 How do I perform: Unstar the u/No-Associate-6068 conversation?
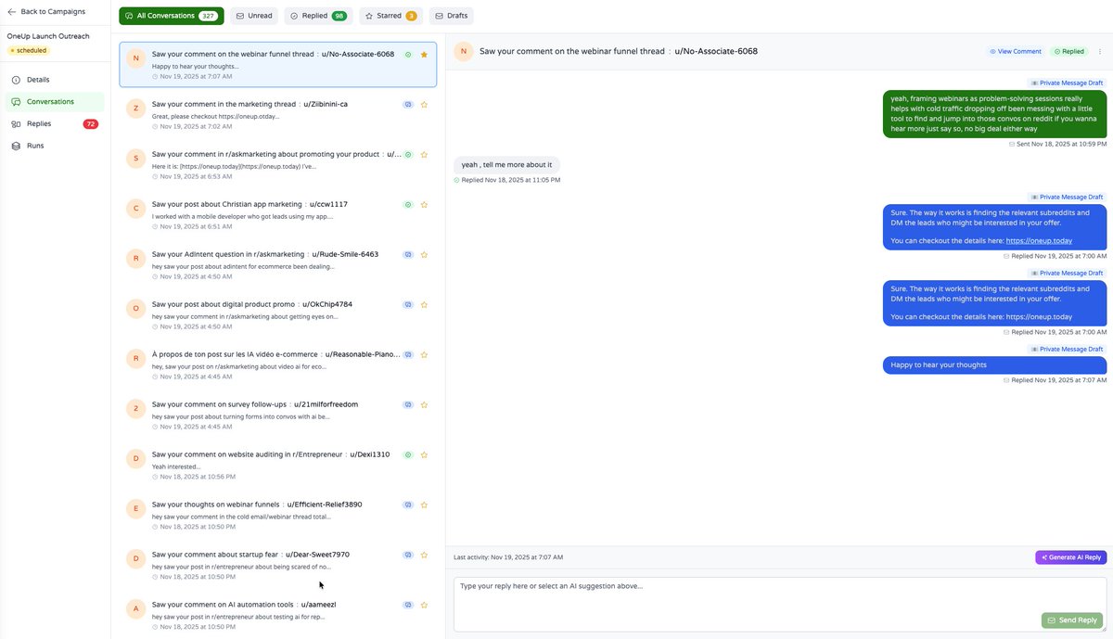tap(424, 55)
